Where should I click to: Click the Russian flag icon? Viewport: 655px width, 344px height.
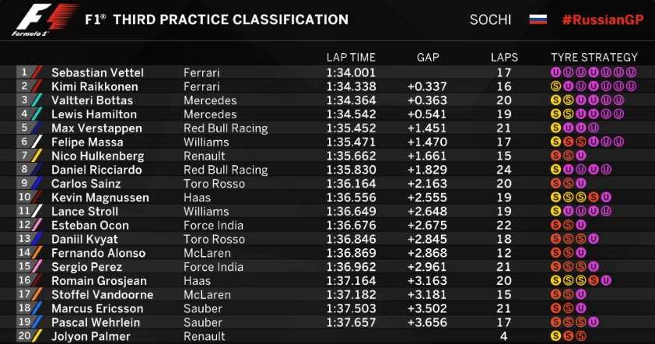coord(538,19)
